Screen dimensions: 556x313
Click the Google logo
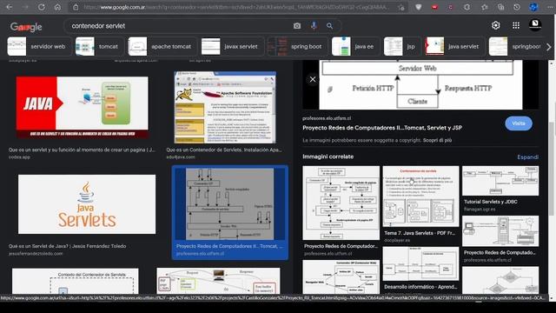(x=26, y=27)
